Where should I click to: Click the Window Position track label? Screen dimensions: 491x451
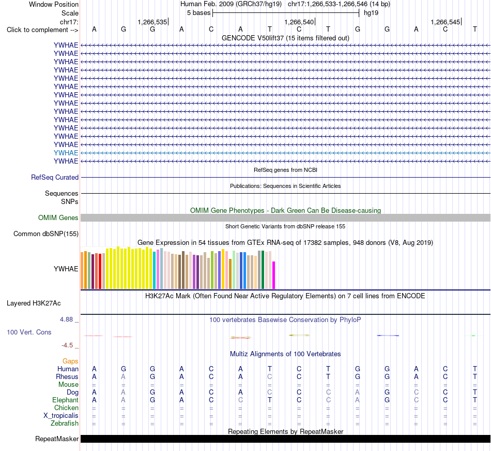point(54,4)
